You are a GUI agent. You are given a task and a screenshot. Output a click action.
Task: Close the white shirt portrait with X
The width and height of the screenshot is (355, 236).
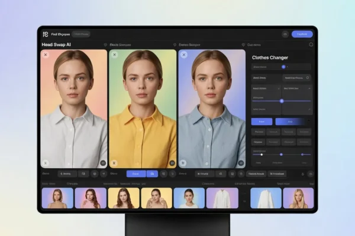pos(46,54)
